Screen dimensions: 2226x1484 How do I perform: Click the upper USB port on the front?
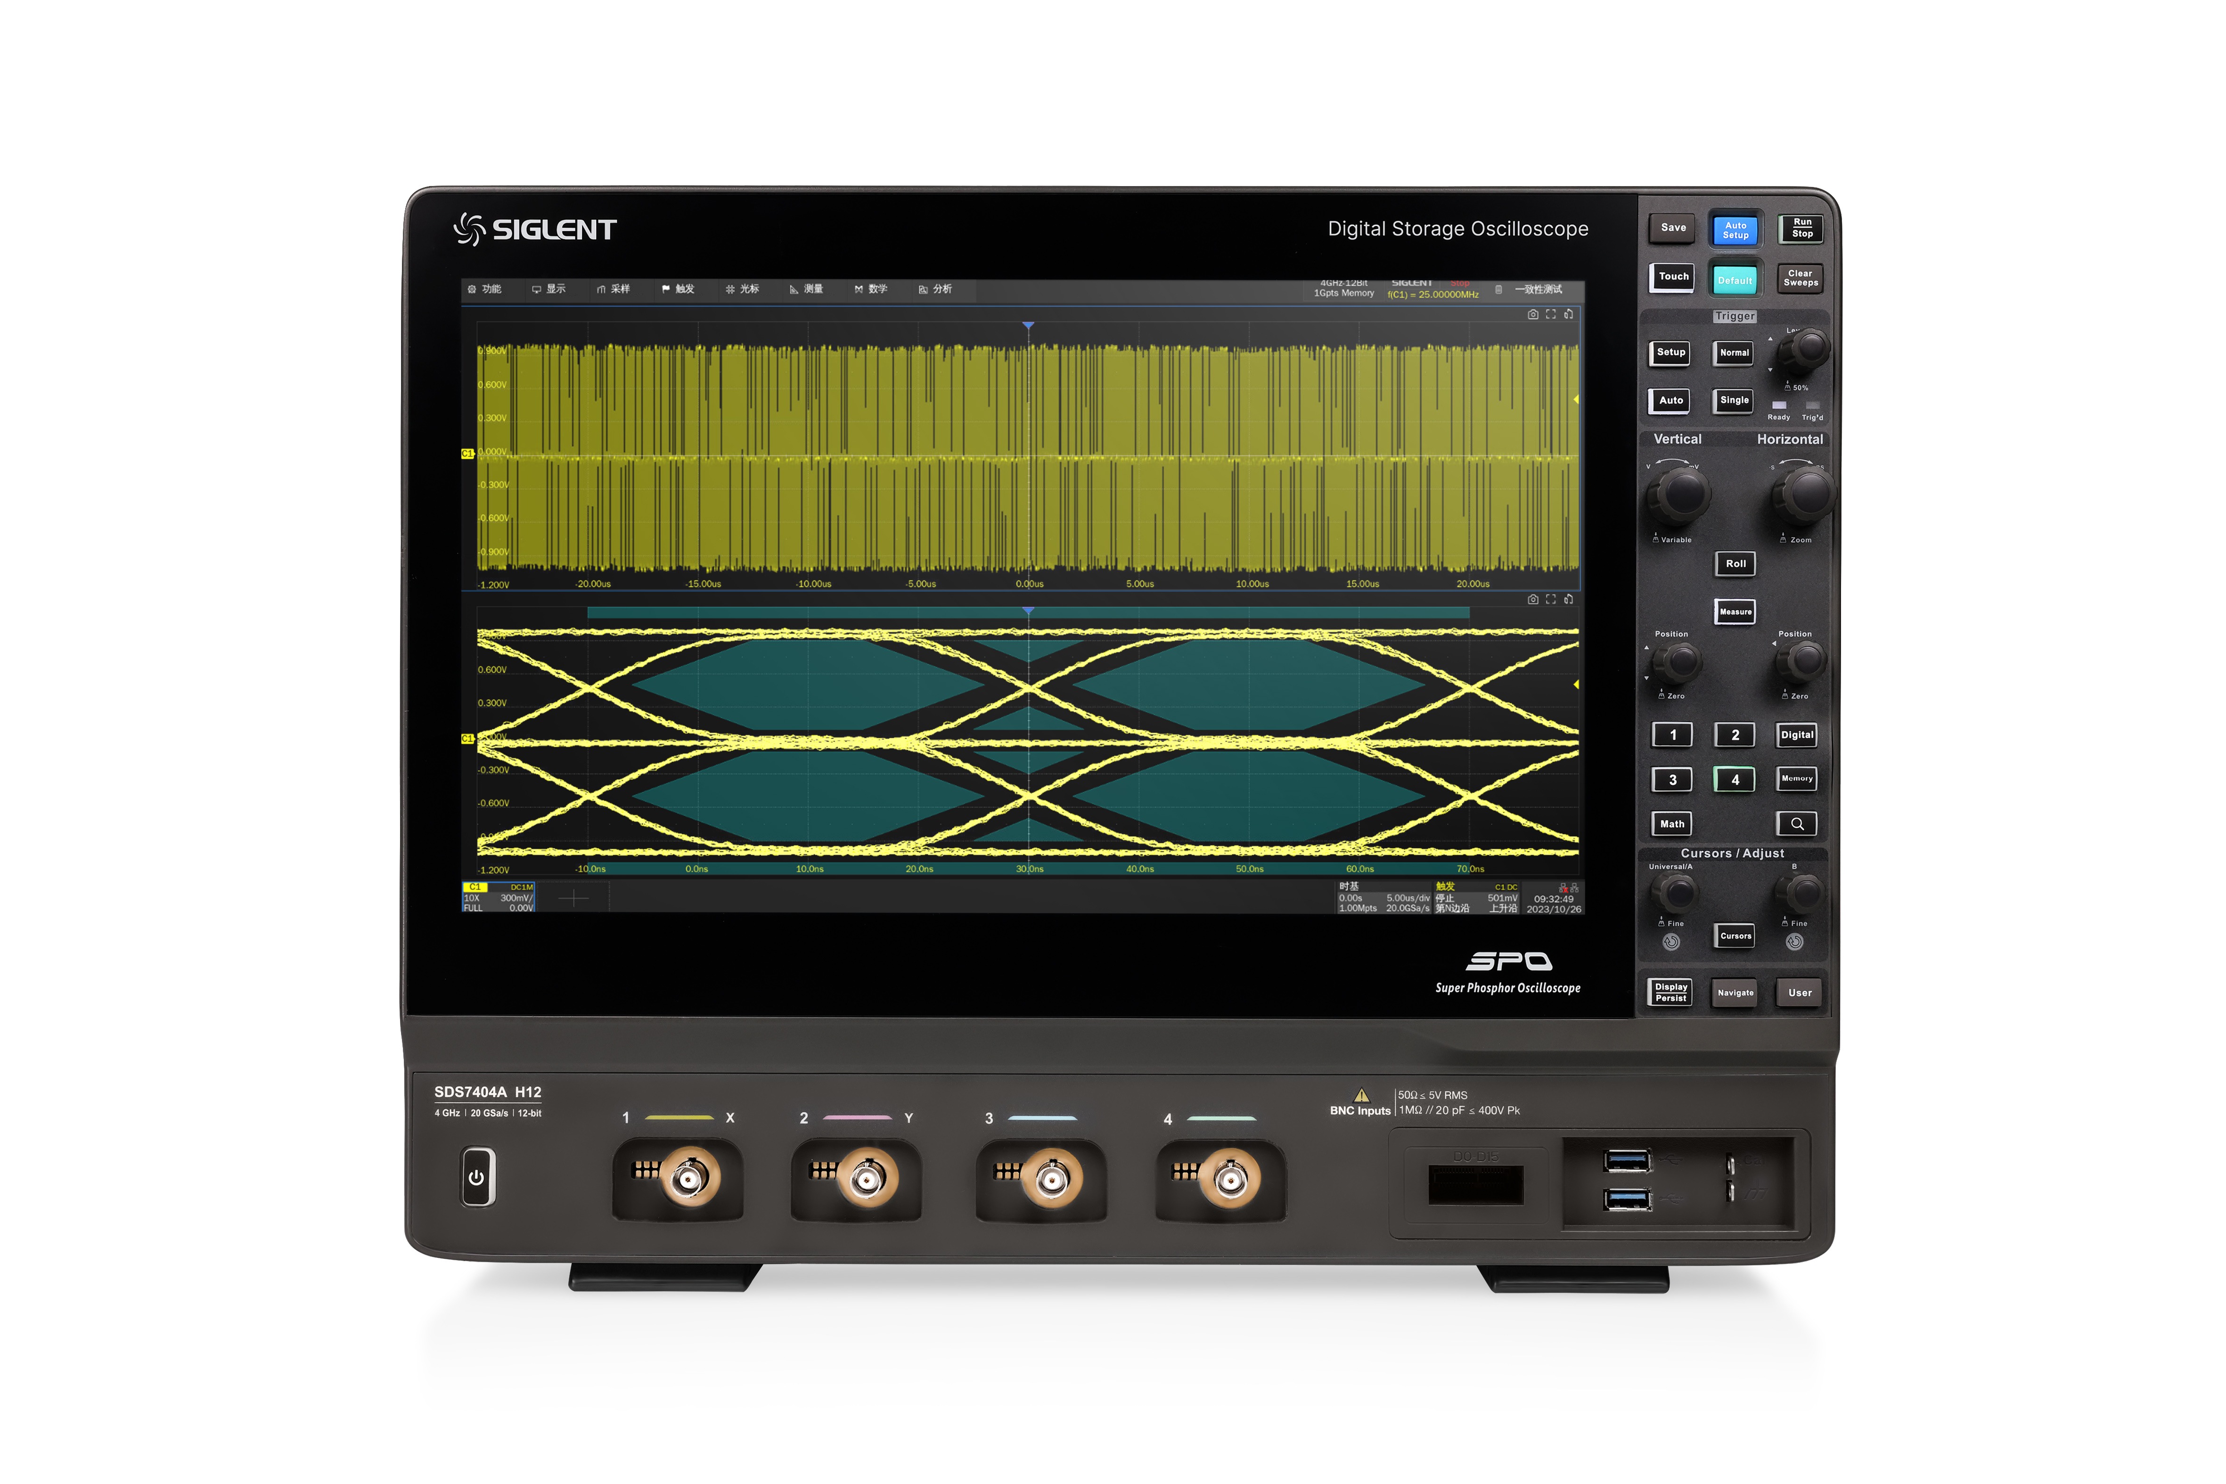1628,1160
